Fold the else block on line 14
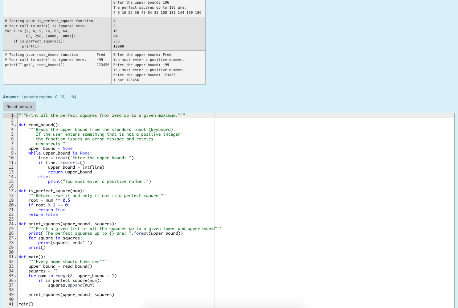Screen dimensions: 458x308 (x=16, y=177)
